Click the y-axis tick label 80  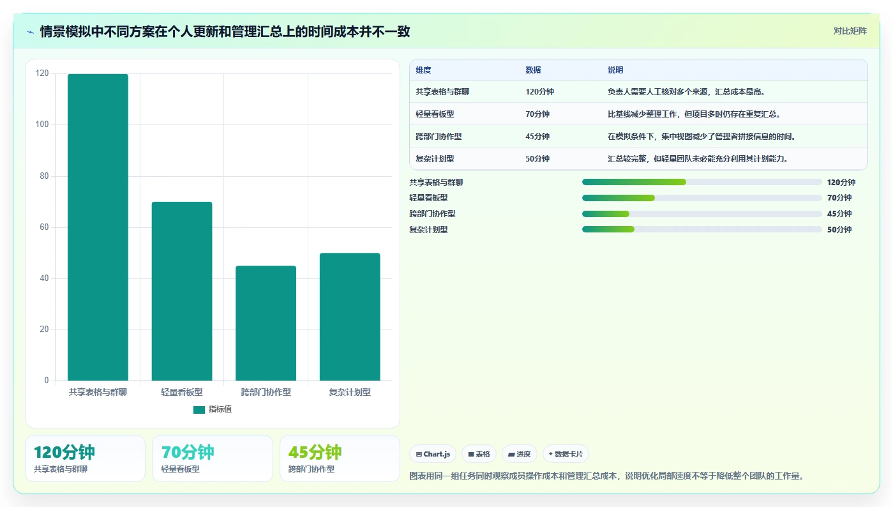[45, 176]
